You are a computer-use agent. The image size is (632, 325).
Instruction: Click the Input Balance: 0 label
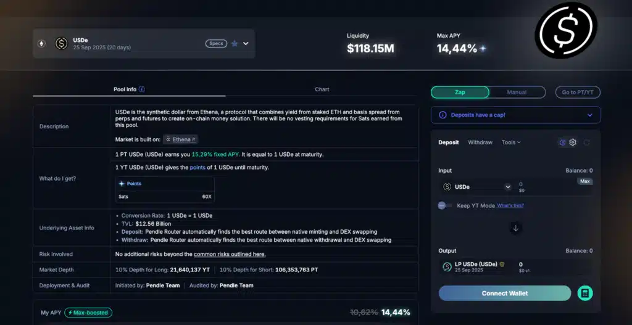pyautogui.click(x=579, y=170)
